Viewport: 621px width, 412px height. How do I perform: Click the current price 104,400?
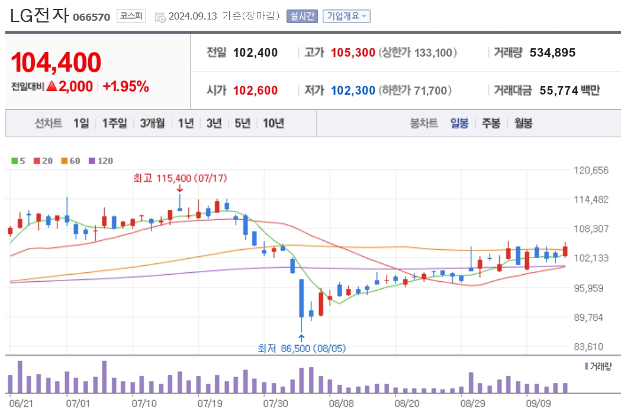[56, 62]
